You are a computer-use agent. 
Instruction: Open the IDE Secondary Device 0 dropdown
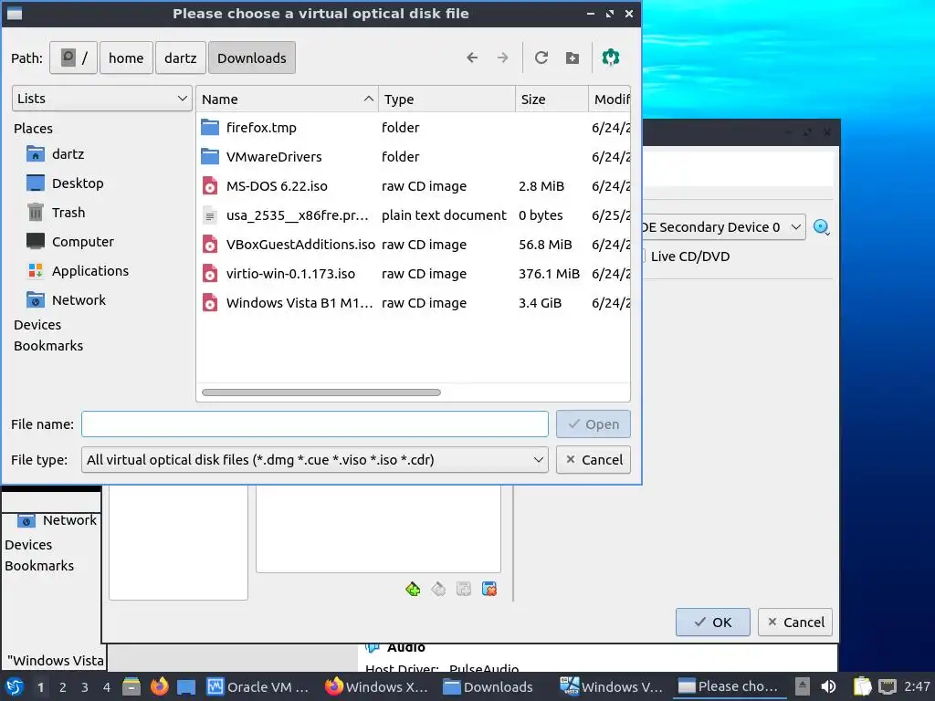pyautogui.click(x=723, y=227)
